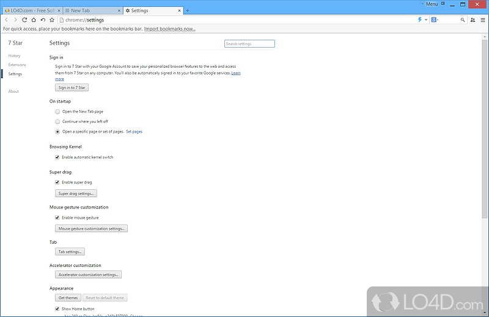Click Sign in to 7 Star button
The height and width of the screenshot is (317, 489).
72,87
